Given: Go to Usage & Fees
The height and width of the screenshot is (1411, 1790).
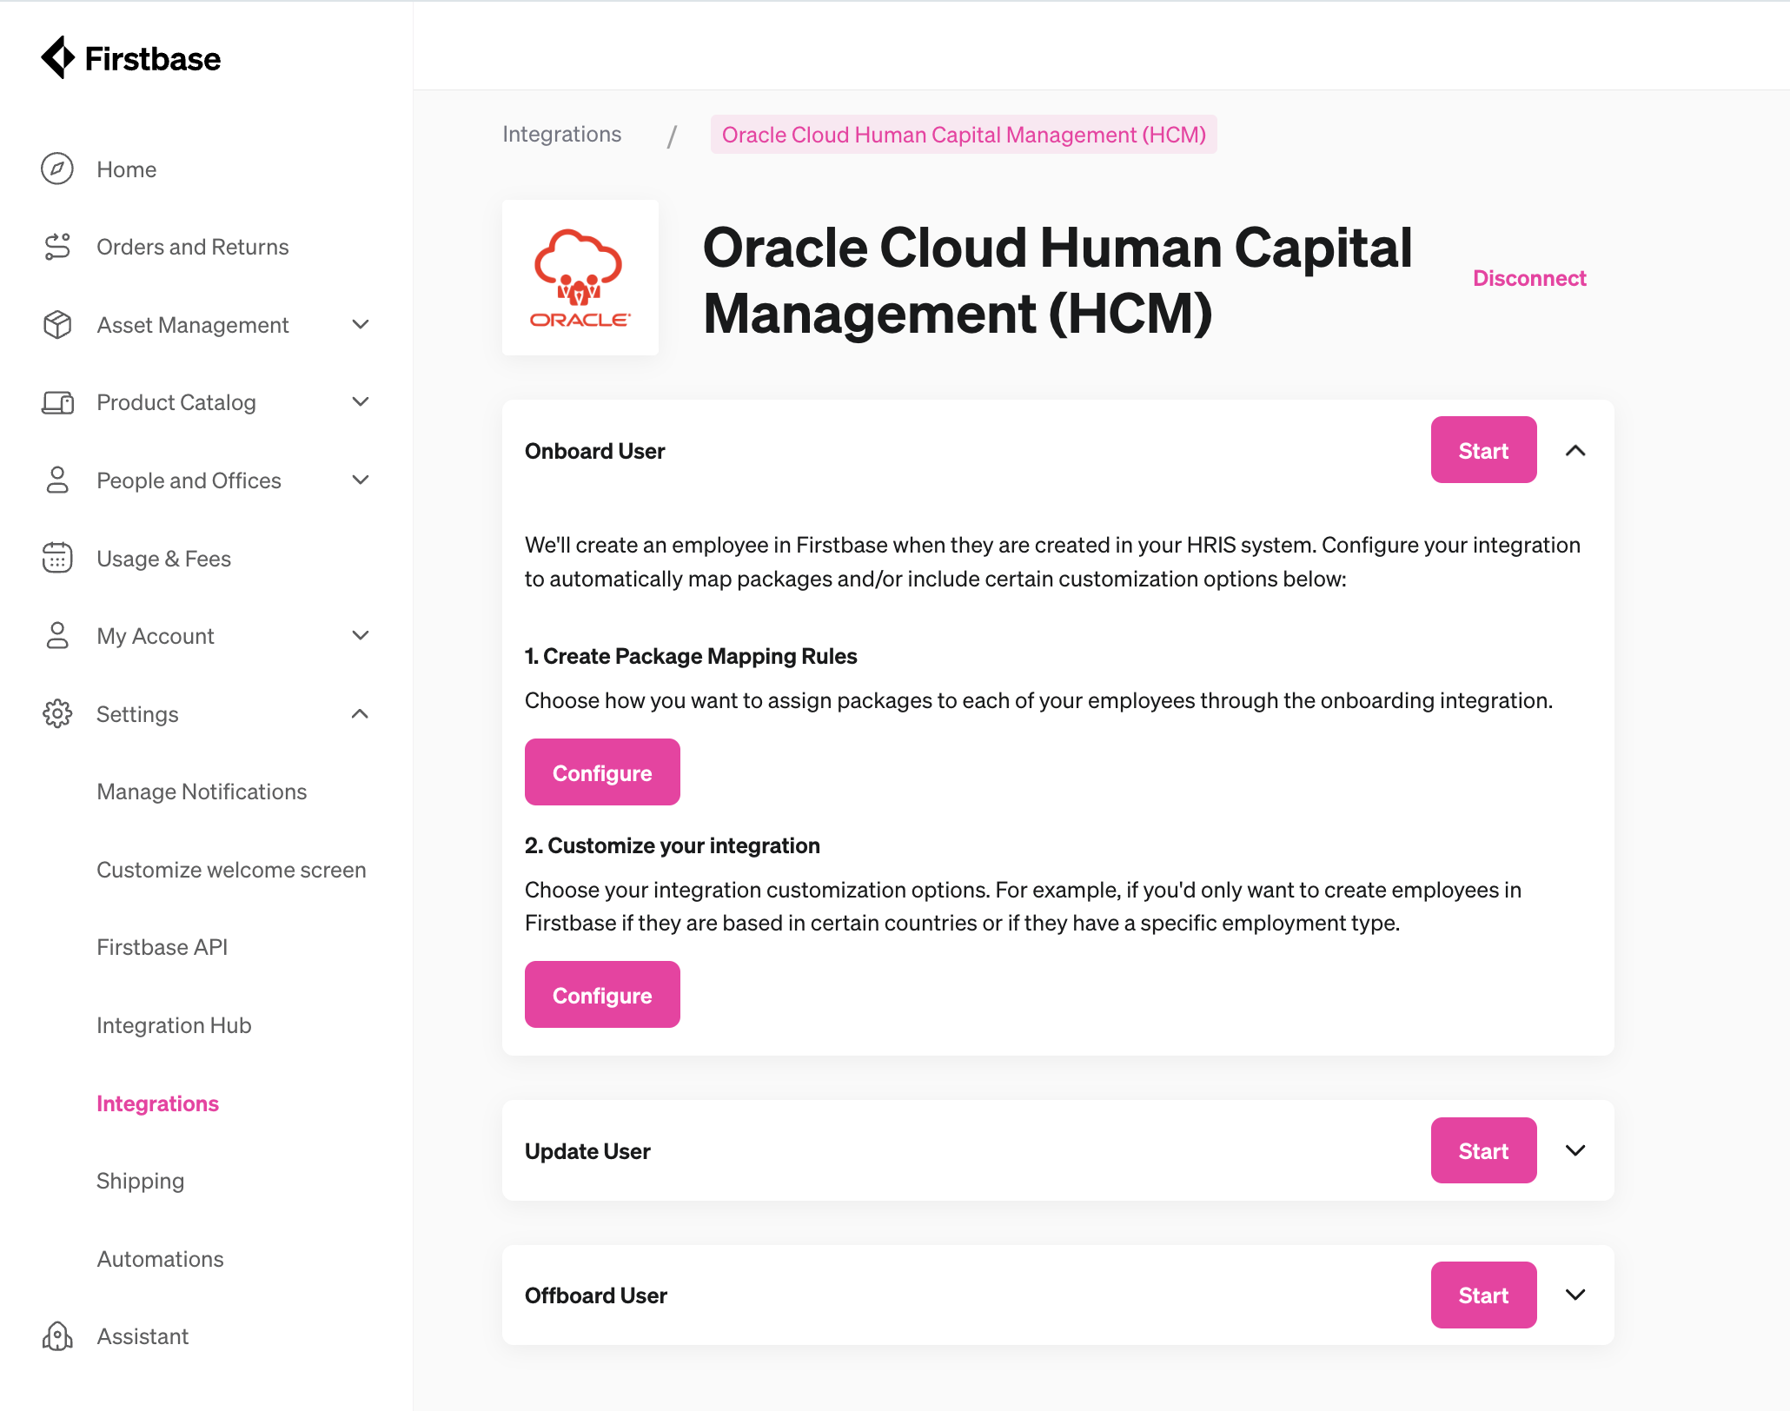Looking at the screenshot, I should (163, 559).
